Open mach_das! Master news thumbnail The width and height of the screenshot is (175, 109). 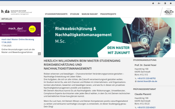[20, 29]
